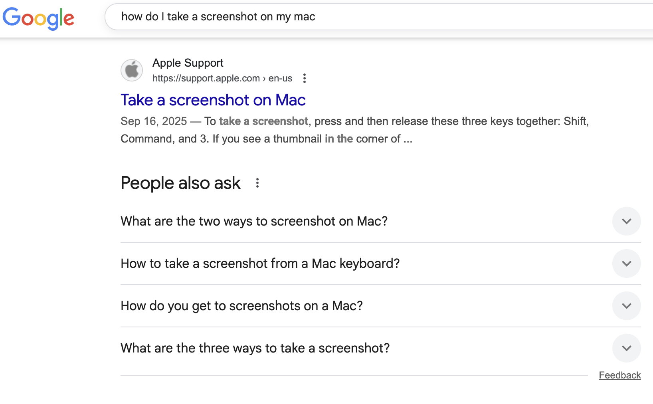
Task: Open the Apple Support result options menu
Action: click(x=305, y=78)
